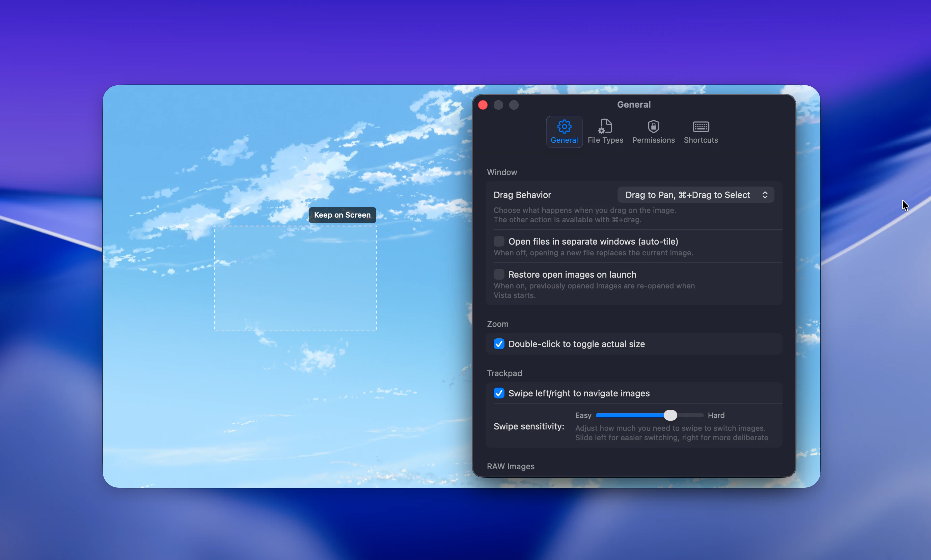
Task: Change drag behavior from Drag to Pan
Action: pos(695,194)
